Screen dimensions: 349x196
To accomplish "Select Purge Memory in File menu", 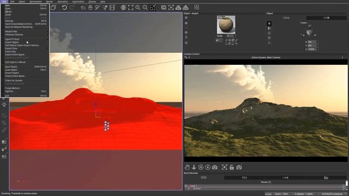I will (25, 88).
